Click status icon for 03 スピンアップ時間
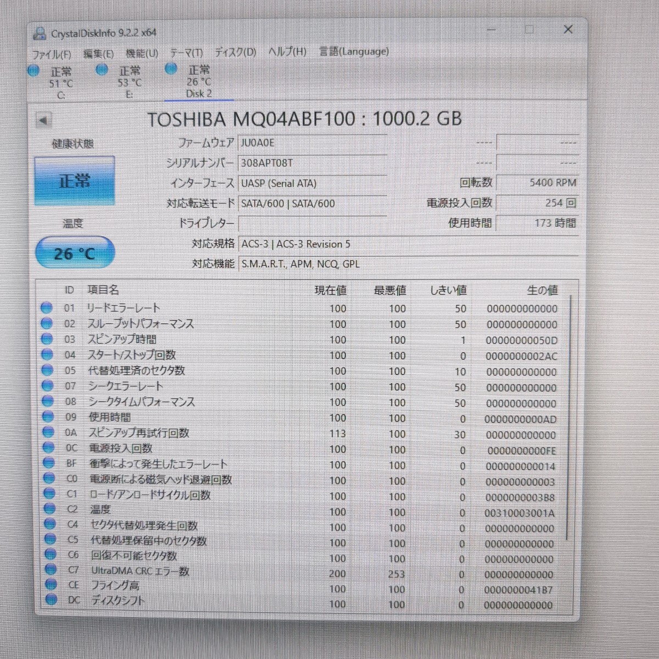 pos(47,339)
